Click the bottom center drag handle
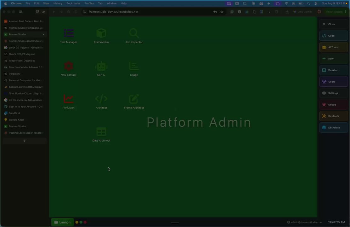This screenshot has height=227, width=350. [175, 223]
